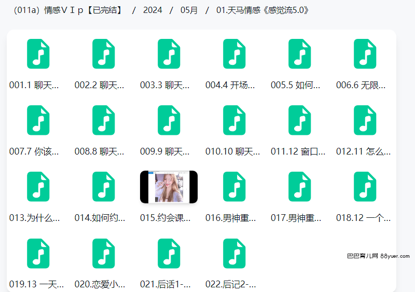
Task: Pick file title 018.12 一个...
Action: pos(364,218)
